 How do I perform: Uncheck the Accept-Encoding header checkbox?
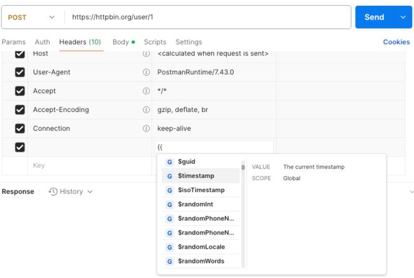(20, 109)
